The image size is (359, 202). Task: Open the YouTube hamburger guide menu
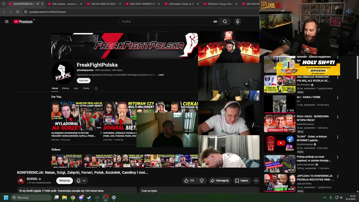point(7,22)
